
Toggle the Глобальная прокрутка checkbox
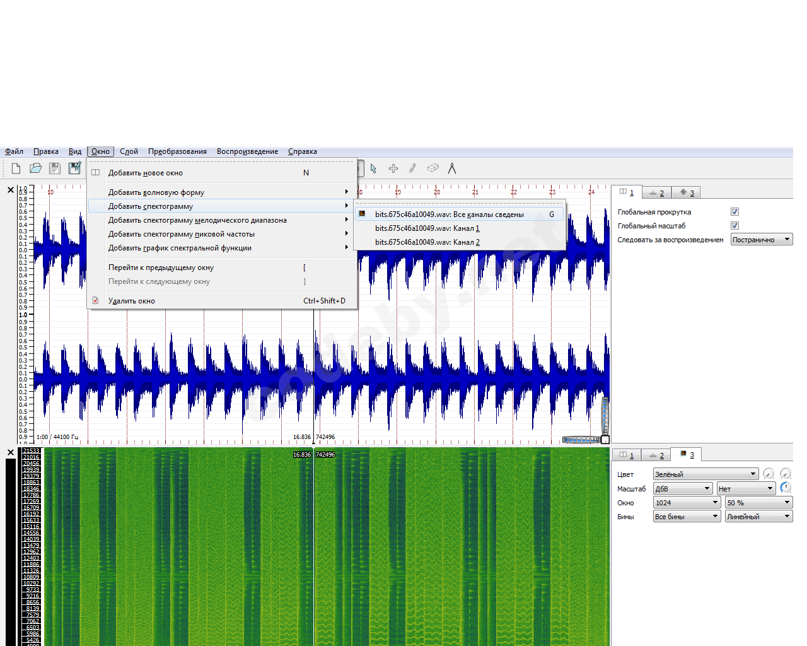734,212
